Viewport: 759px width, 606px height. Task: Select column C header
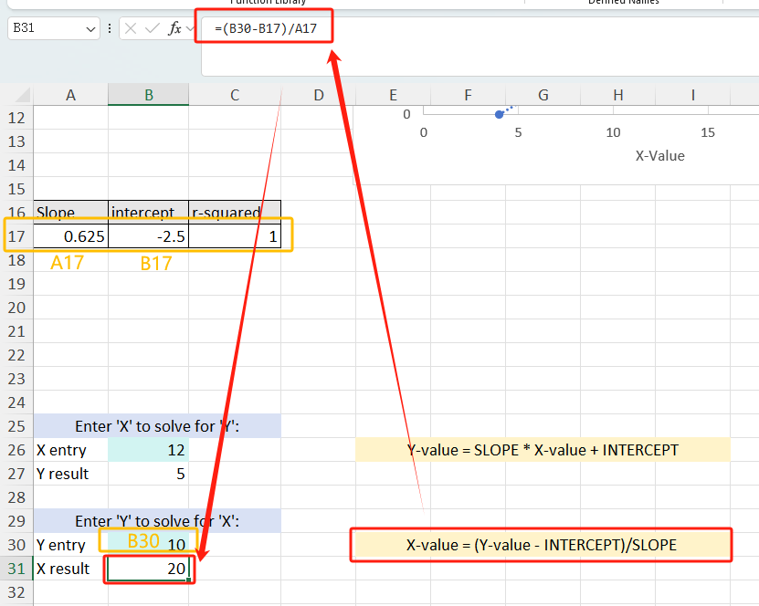point(235,95)
